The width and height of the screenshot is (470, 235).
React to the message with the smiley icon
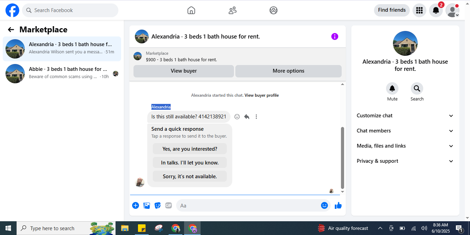click(237, 117)
